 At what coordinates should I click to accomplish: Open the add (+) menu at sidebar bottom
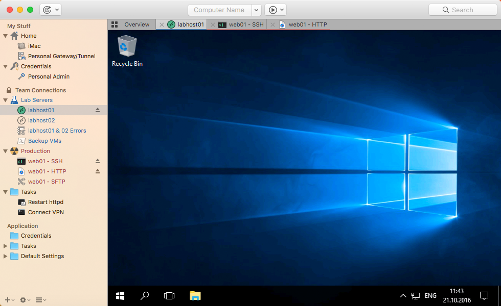pos(9,300)
